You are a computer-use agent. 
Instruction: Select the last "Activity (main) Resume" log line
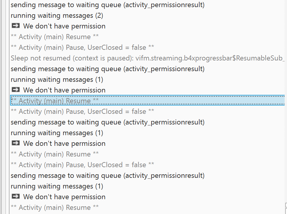tap(55, 207)
